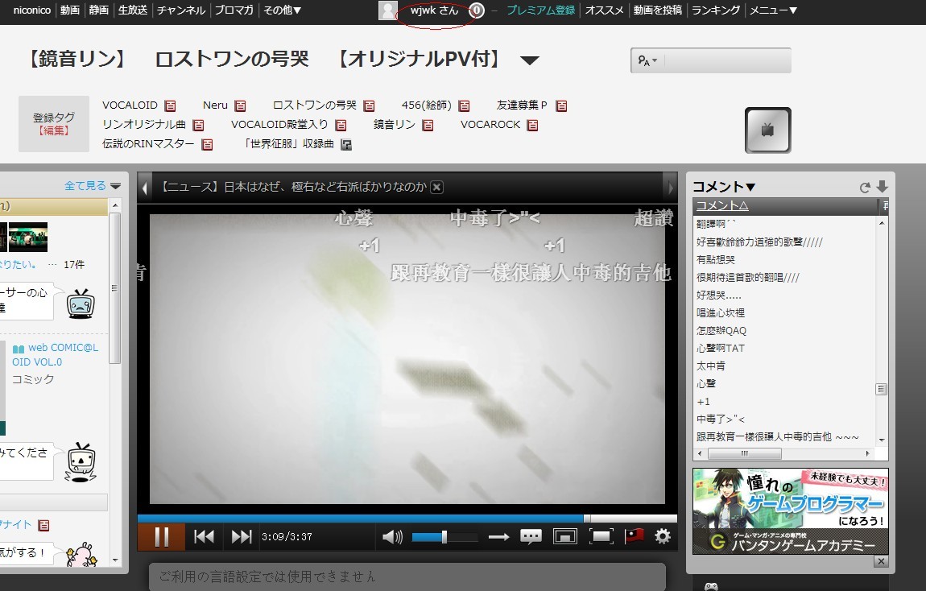Open dictionary icon for VOCALOID殿堂入り tag

341,125
